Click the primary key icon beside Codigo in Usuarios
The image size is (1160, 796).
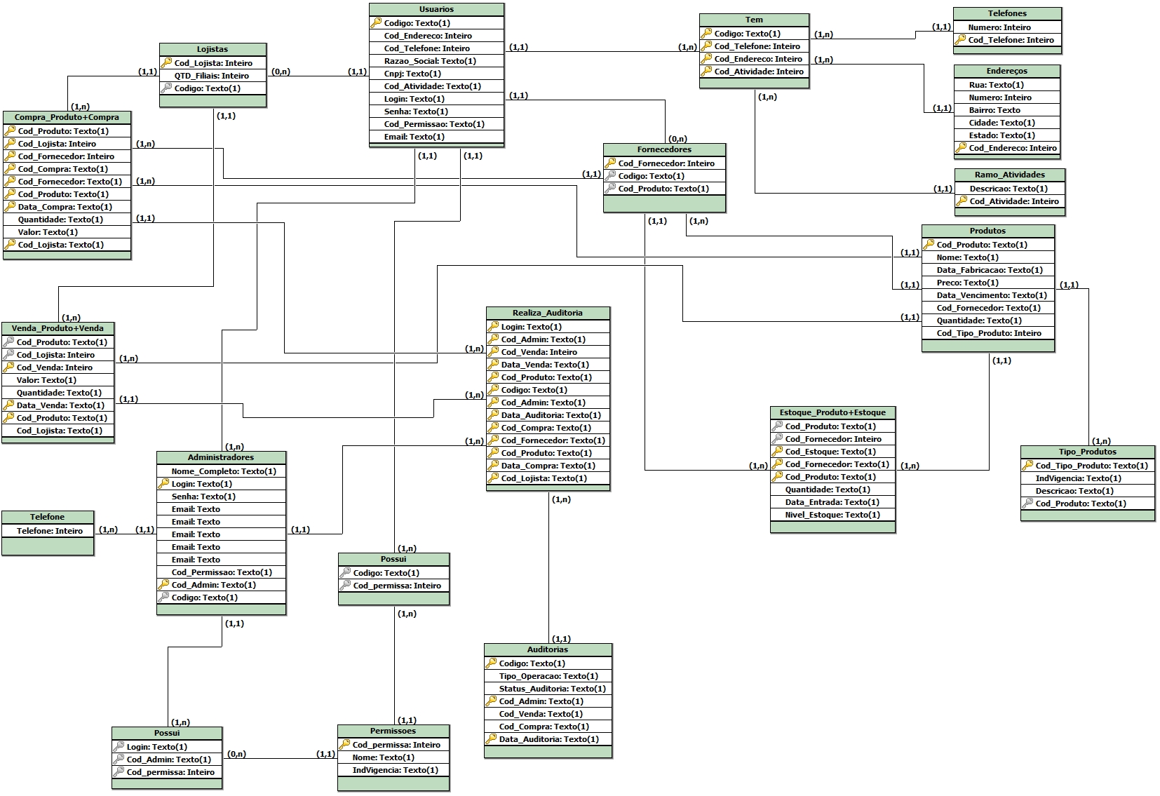click(376, 23)
